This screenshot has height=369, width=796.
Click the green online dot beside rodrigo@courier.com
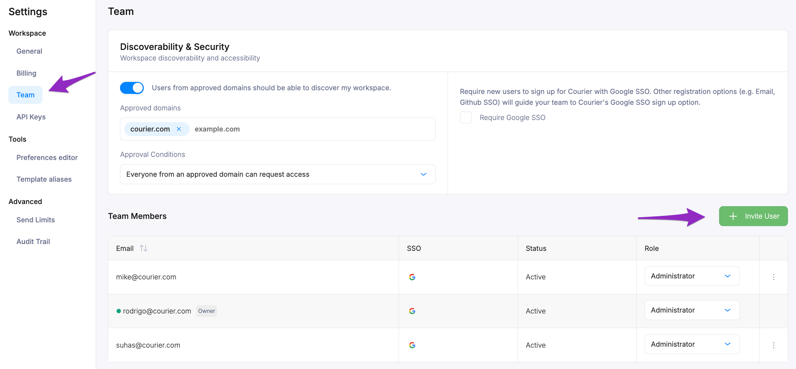tap(118, 311)
